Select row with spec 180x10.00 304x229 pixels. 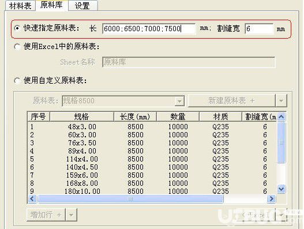pos(152,191)
